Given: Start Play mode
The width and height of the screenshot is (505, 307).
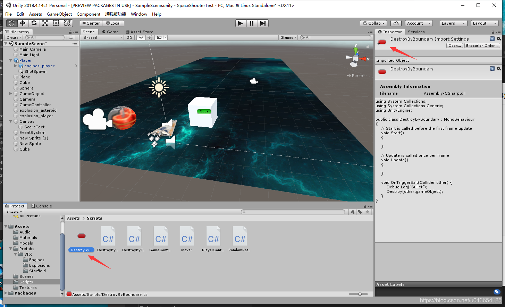Looking at the screenshot, I should (x=240, y=23).
